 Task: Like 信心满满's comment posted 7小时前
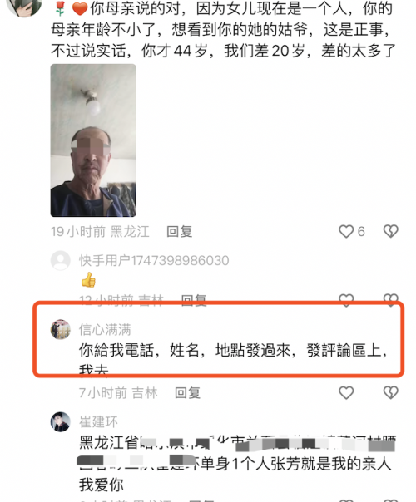(x=346, y=392)
